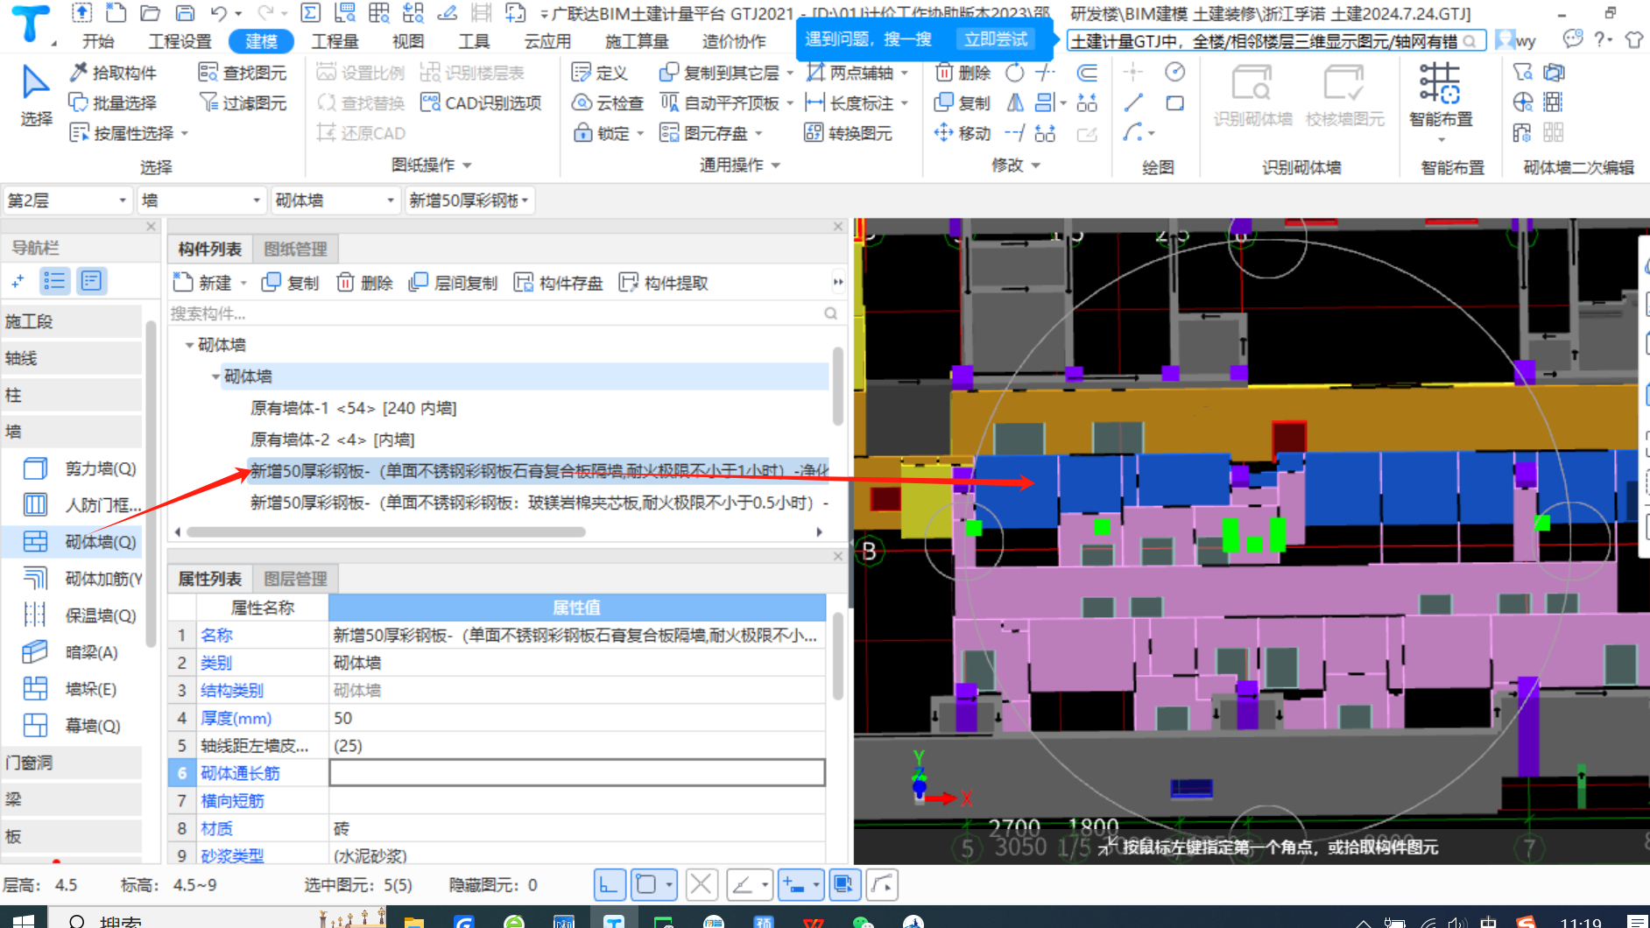The width and height of the screenshot is (1650, 928).
Task: Run 云检查
Action: click(x=608, y=102)
